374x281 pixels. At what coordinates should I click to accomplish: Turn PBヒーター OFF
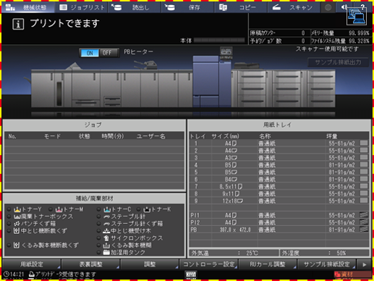(108, 53)
